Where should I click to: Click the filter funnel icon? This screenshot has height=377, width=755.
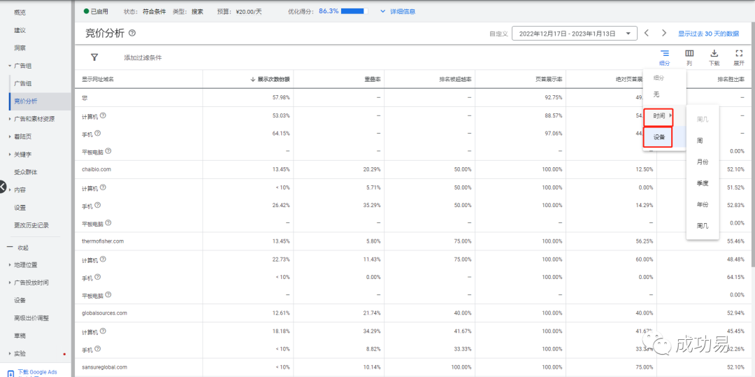(94, 57)
